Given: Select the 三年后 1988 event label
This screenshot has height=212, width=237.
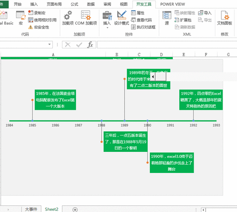Looking at the screenshot, I should 125,142.
